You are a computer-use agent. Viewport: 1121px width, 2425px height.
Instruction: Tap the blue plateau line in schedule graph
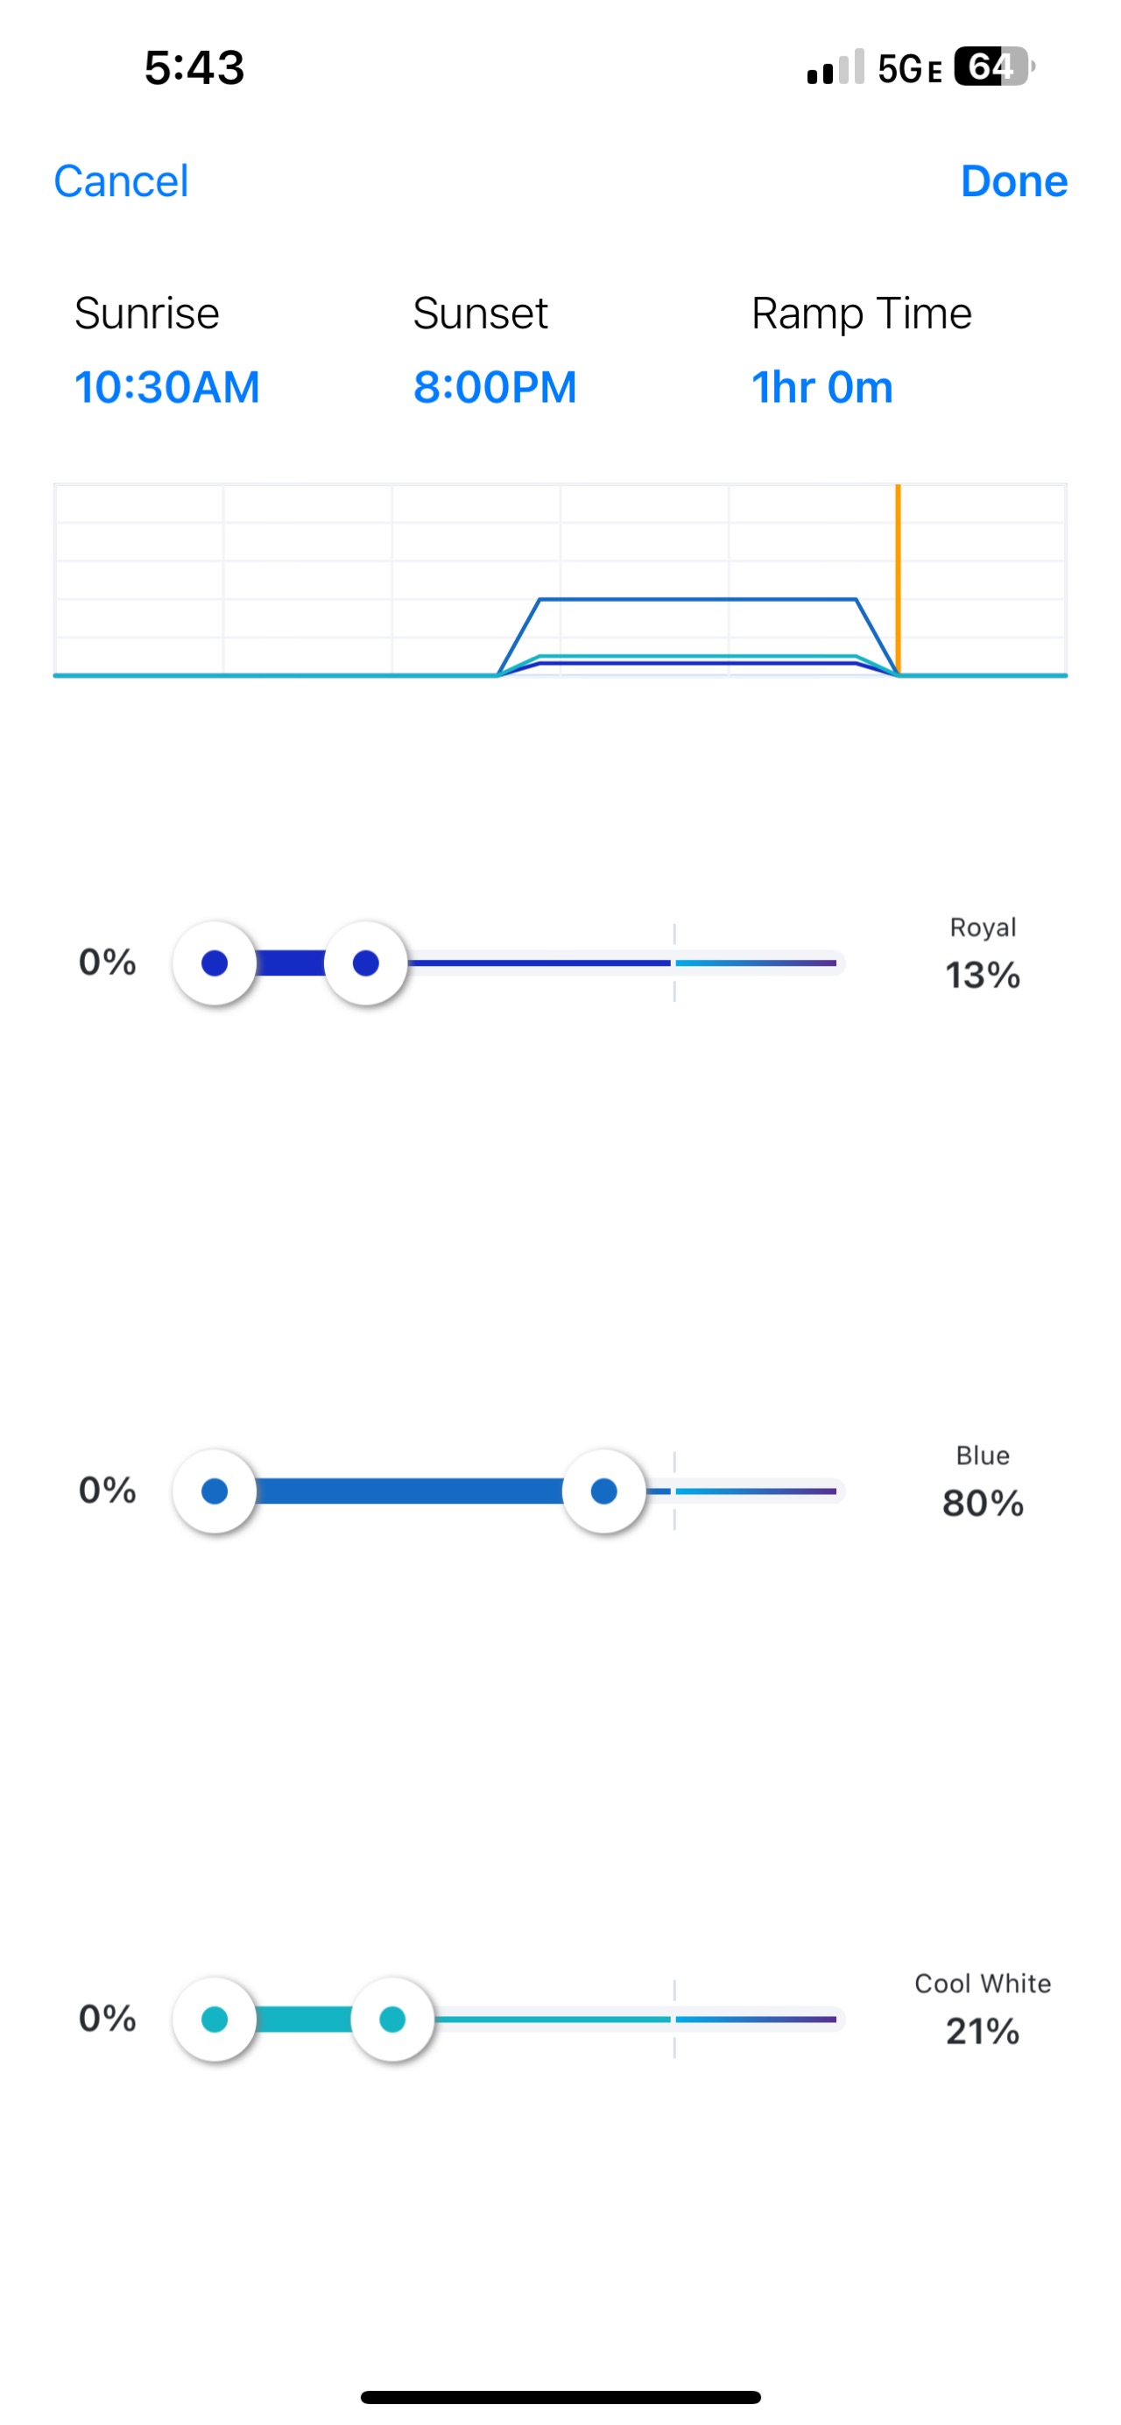coord(696,599)
